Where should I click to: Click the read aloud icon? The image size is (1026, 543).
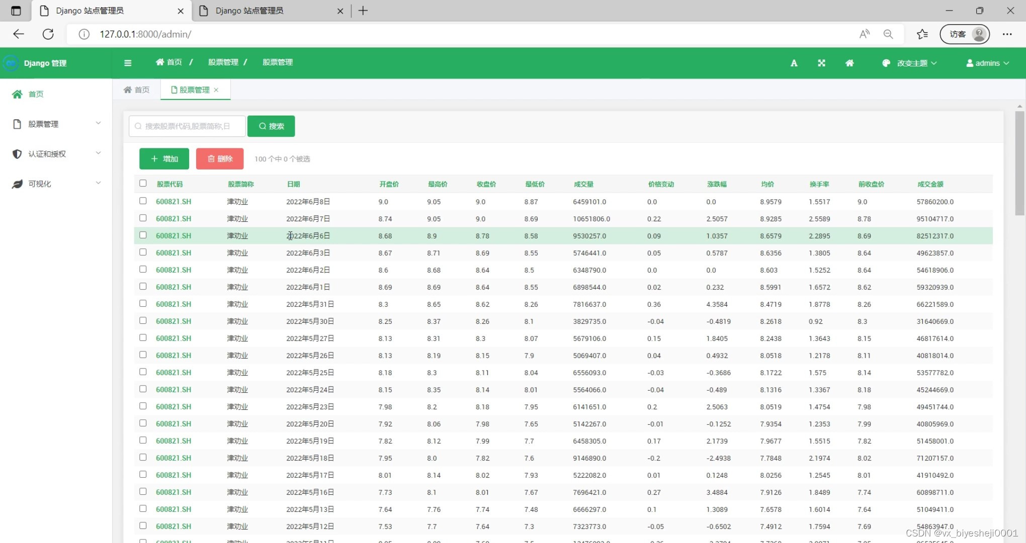[865, 34]
